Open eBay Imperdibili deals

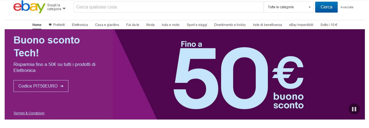[301, 25]
